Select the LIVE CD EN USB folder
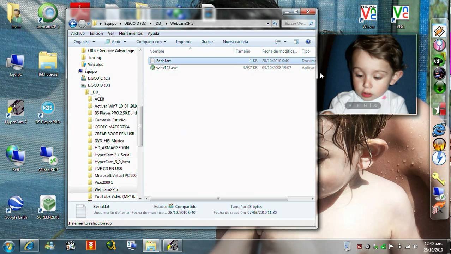The width and height of the screenshot is (451, 254). [108, 169]
